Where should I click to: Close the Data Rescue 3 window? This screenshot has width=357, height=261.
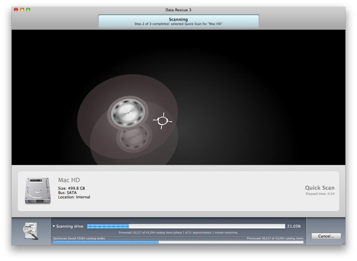16,10
